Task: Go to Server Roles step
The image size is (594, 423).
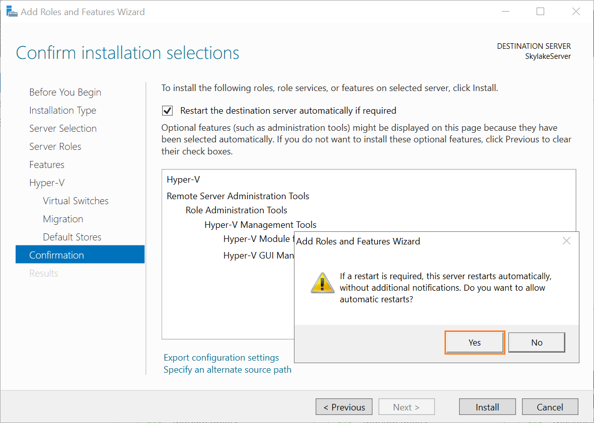Action: point(55,146)
